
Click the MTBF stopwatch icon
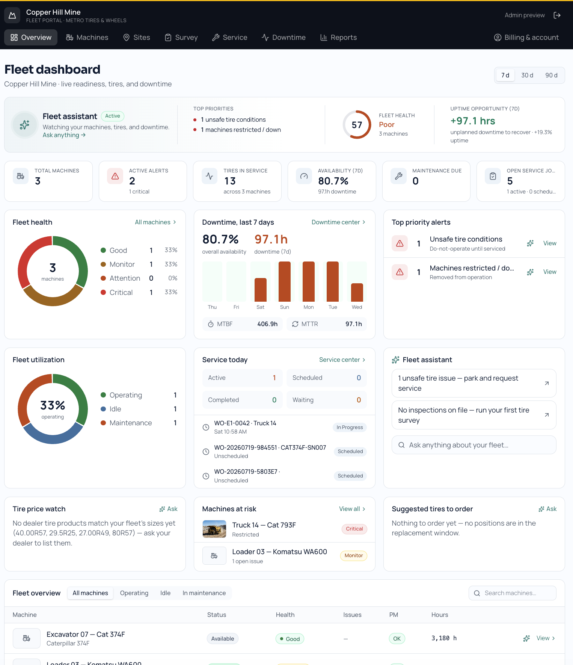211,324
